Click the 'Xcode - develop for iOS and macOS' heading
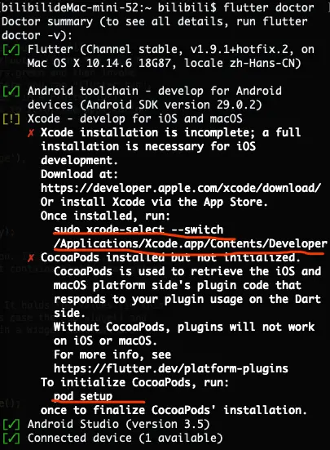This screenshot has width=330, height=450. click(135, 119)
